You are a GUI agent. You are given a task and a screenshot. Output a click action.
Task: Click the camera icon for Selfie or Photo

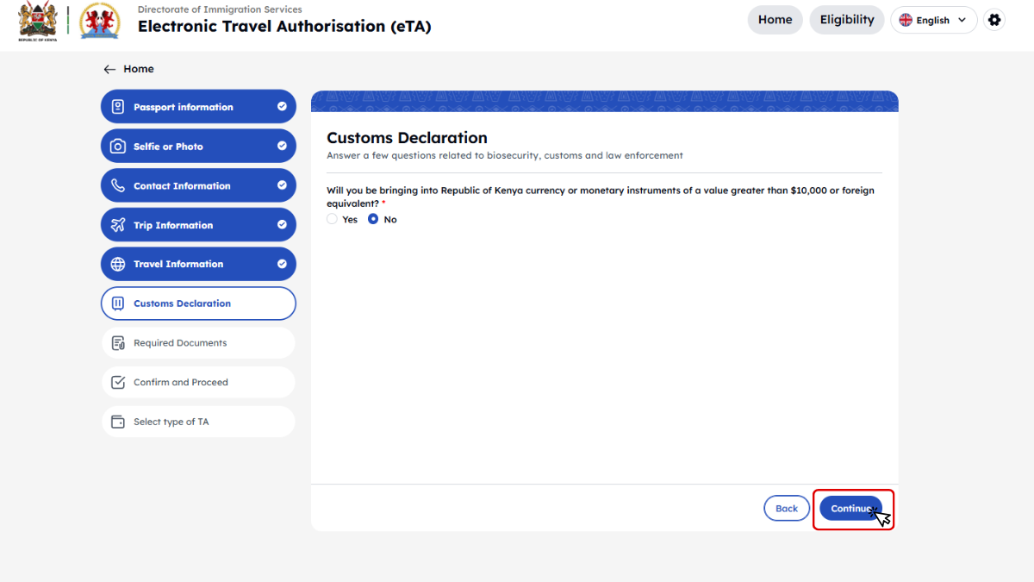(118, 147)
